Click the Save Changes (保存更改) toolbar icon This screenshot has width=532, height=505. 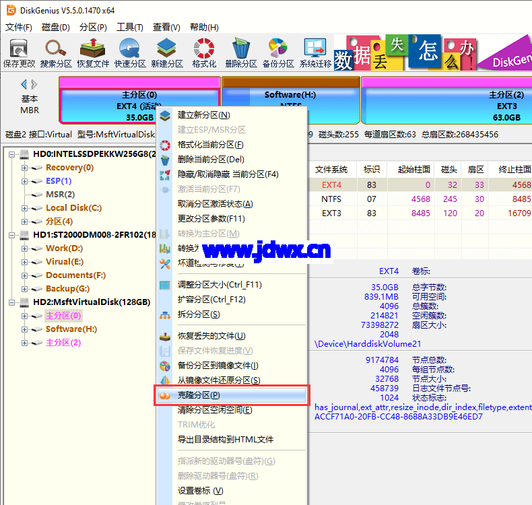pos(19,53)
